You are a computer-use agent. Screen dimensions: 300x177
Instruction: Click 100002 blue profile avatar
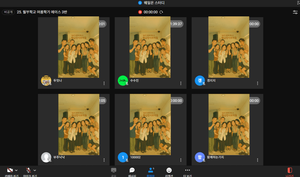coord(123,157)
